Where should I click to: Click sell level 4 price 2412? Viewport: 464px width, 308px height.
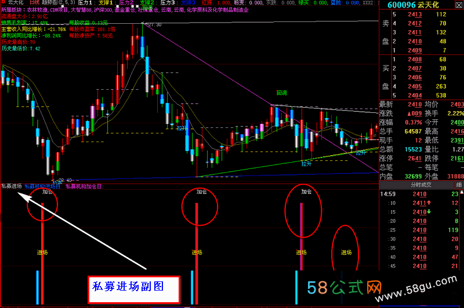point(415,23)
